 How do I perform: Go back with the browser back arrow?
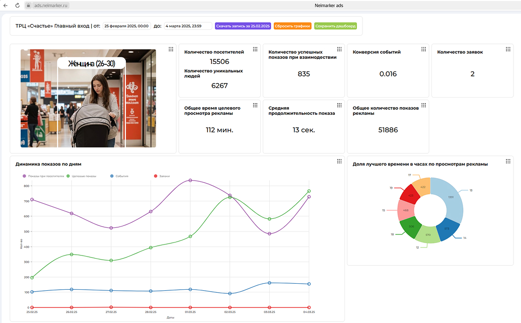tap(6, 6)
